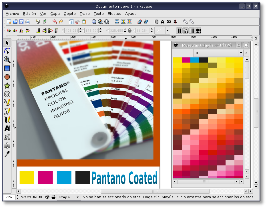Pick the yellow swatch in Muestras panel
Viewport: 267px width, 208px height.
177,60
